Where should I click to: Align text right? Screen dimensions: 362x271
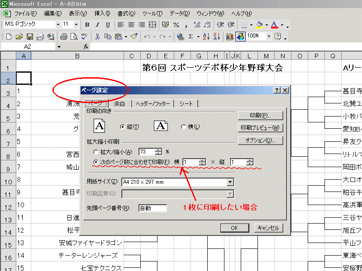(142, 25)
